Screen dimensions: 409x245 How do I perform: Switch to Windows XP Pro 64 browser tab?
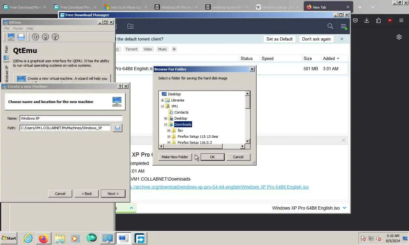176,7
